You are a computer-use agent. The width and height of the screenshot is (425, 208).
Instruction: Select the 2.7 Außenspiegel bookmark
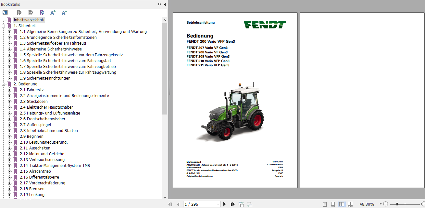35,125
